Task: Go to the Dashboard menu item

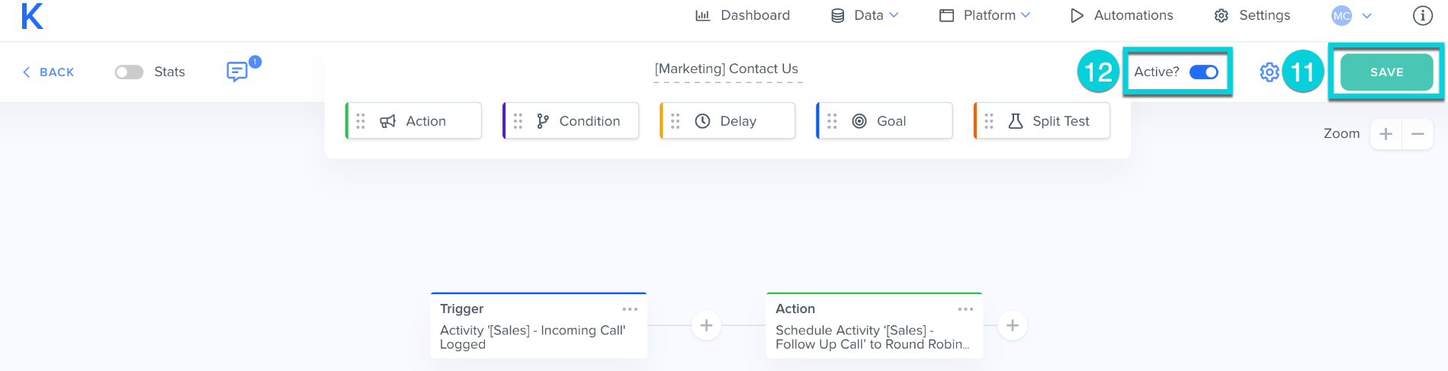Action: (x=743, y=15)
